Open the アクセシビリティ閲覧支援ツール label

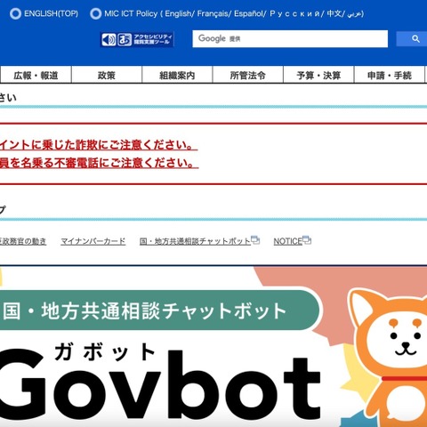tap(153, 39)
